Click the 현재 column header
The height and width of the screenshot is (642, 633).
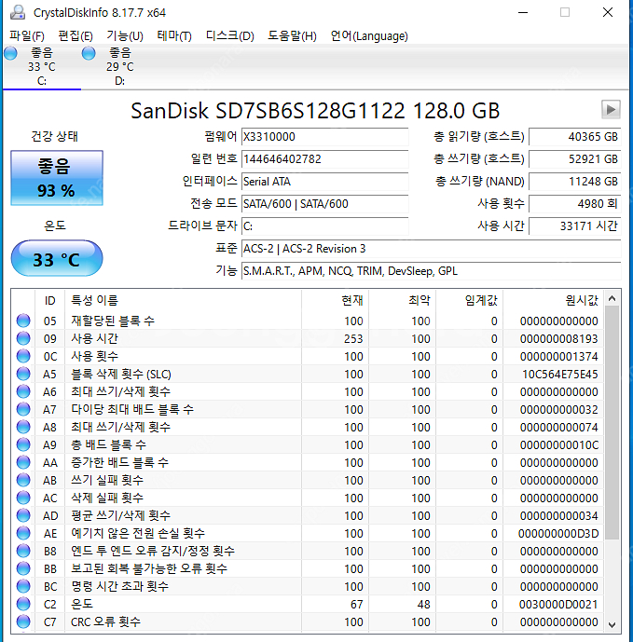coord(335,301)
